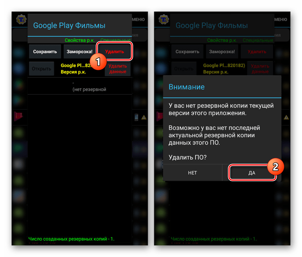This screenshot has height=257, width=302.
Task: Tap Titanium Backup logo icon in right screen
Action: tap(164, 19)
